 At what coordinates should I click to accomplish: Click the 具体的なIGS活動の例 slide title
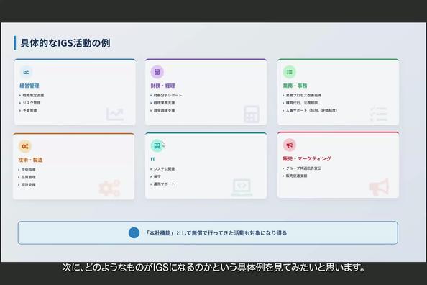tap(65, 43)
